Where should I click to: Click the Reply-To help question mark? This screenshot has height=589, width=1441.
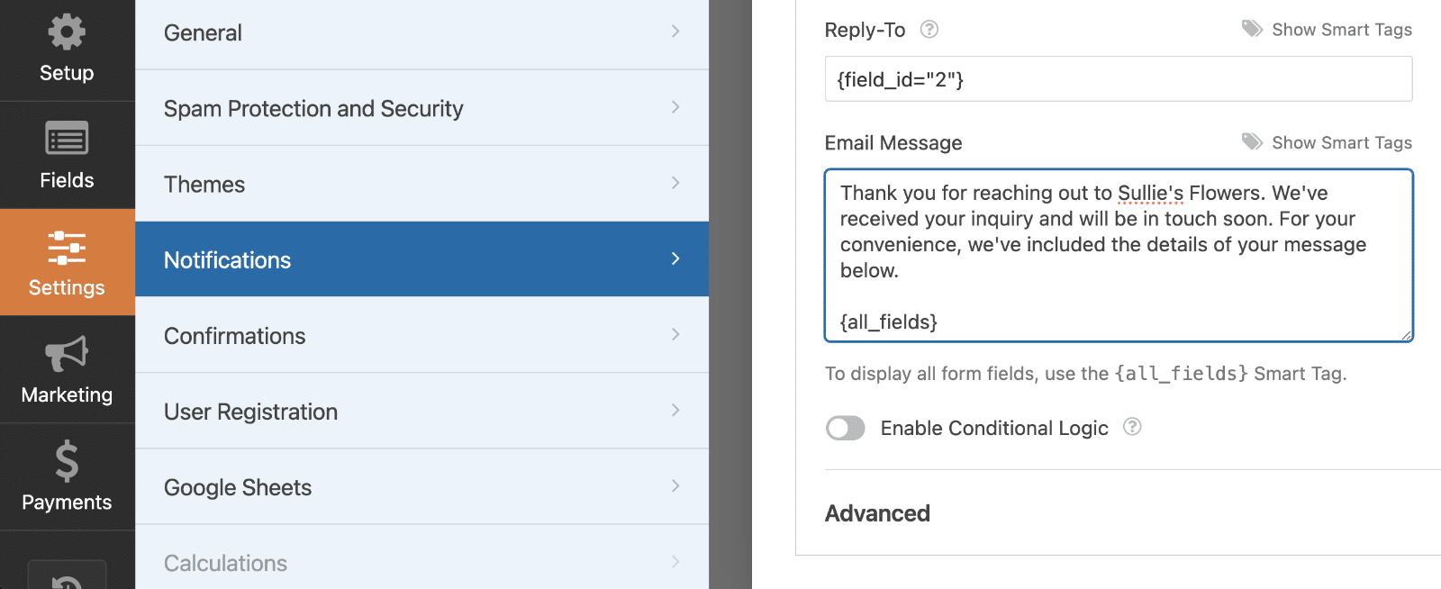click(929, 29)
